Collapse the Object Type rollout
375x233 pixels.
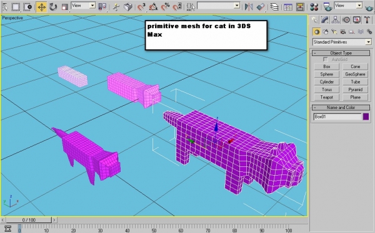(341, 53)
